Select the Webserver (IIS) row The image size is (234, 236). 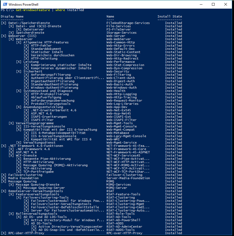tap(91, 36)
